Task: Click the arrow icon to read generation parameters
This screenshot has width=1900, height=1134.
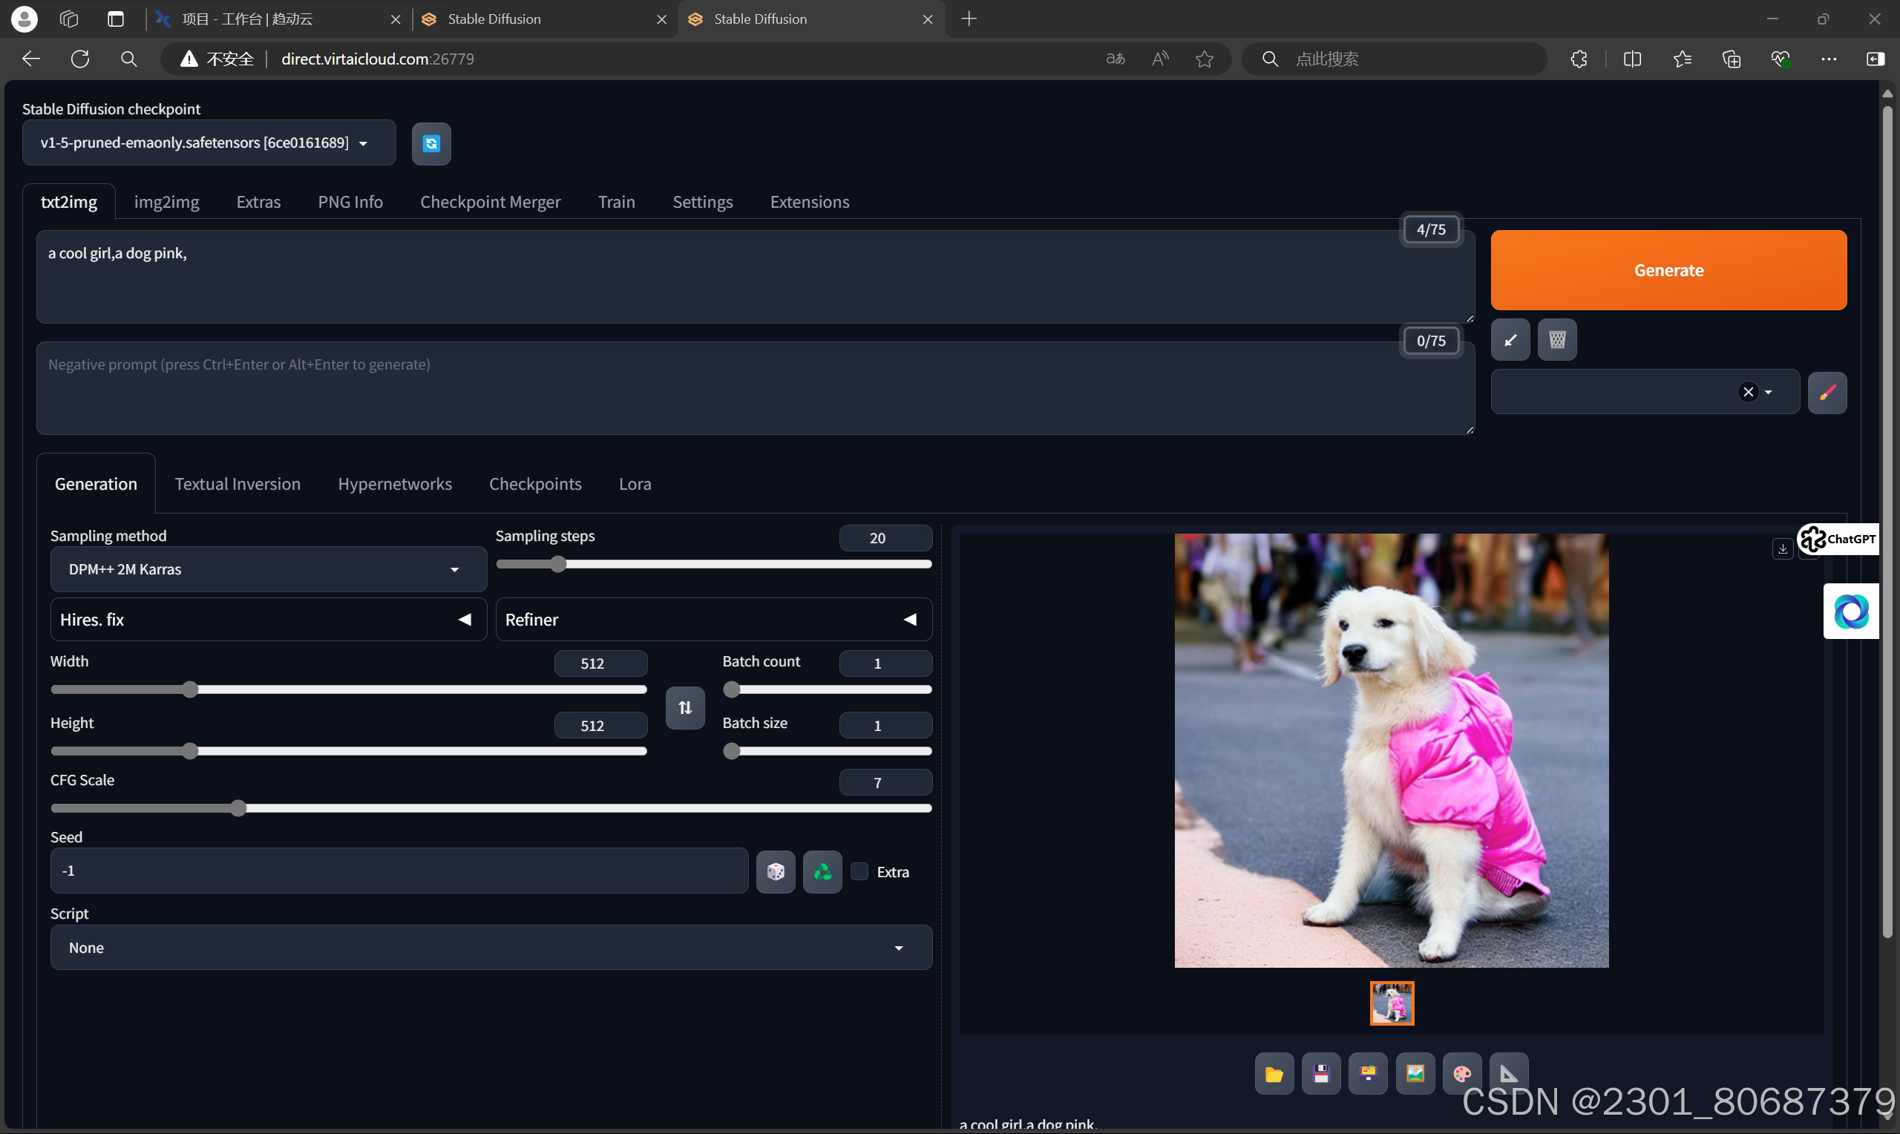Action: click(1510, 339)
